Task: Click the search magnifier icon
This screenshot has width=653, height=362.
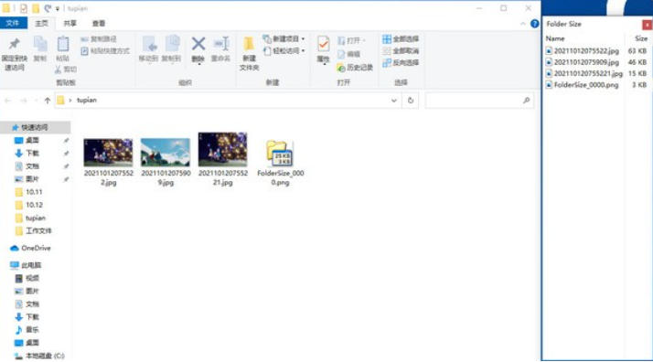Action: [527, 101]
